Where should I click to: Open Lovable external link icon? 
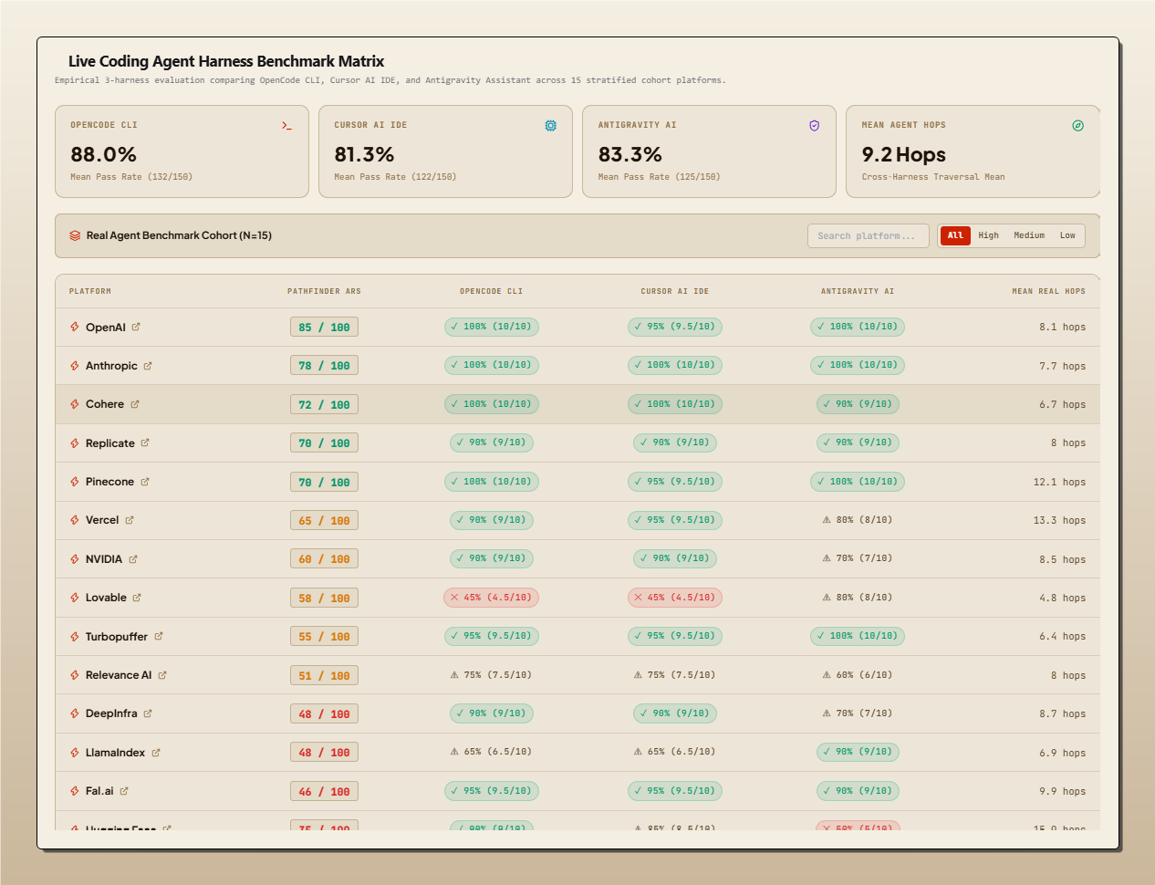[137, 598]
